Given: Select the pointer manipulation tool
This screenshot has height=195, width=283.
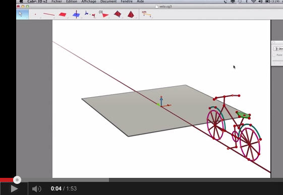Looking at the screenshot, I should point(22,14).
